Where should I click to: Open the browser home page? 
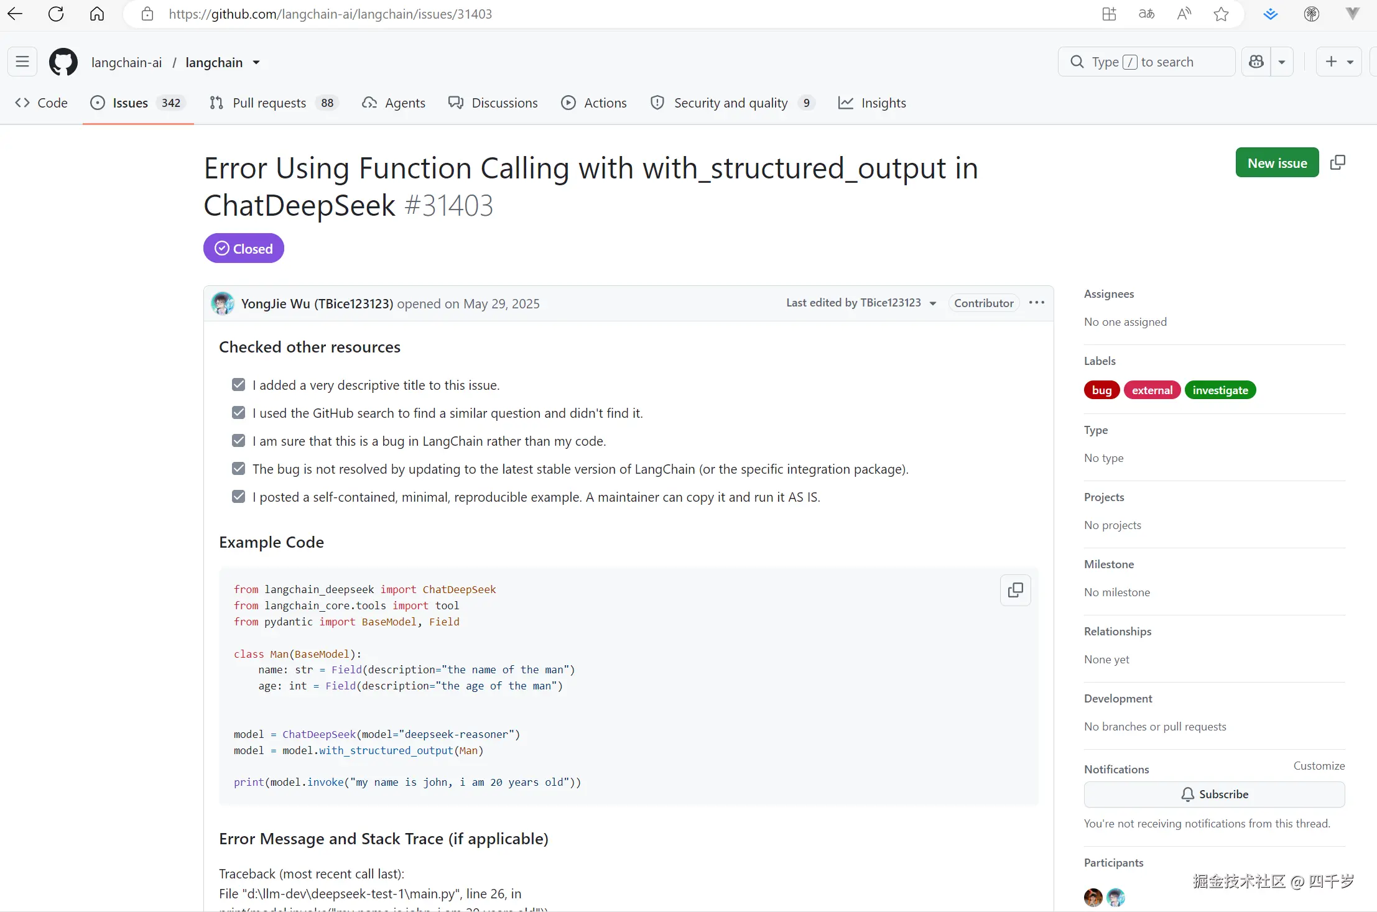coord(97,14)
